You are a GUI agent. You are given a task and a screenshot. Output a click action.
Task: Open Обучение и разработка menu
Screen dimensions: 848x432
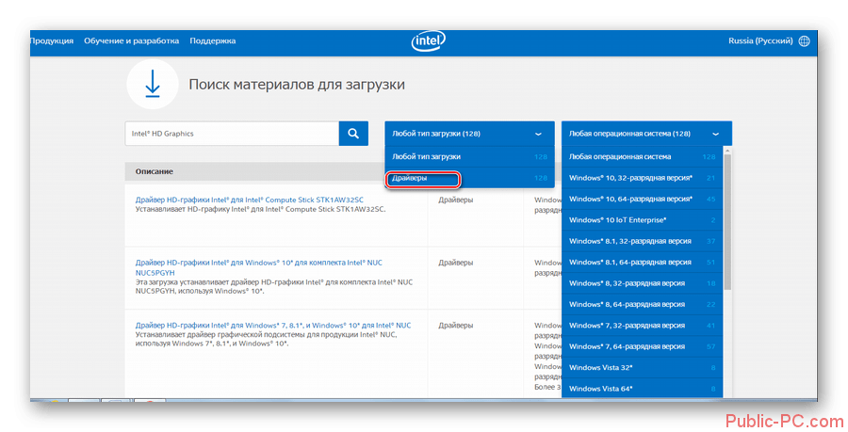point(131,41)
